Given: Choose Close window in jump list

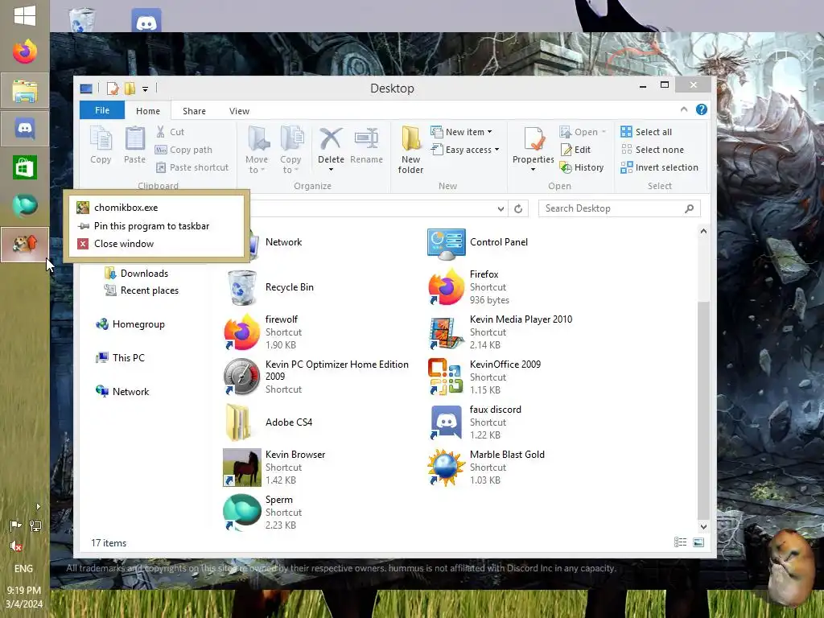Looking at the screenshot, I should (156, 244).
